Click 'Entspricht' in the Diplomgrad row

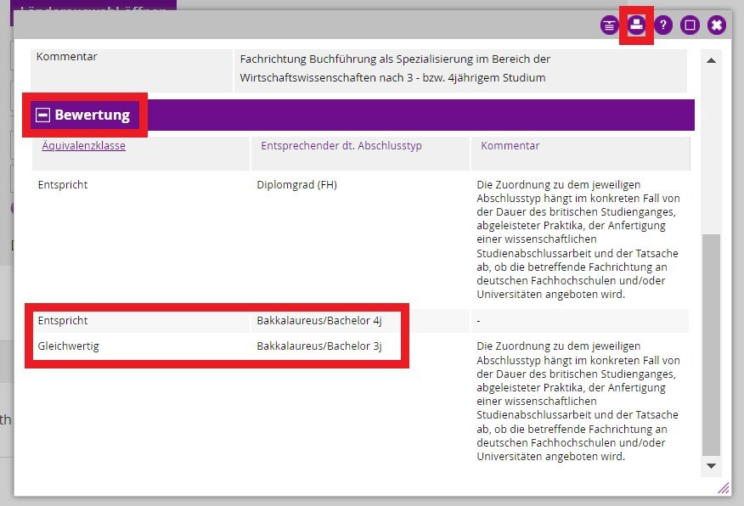click(x=63, y=185)
